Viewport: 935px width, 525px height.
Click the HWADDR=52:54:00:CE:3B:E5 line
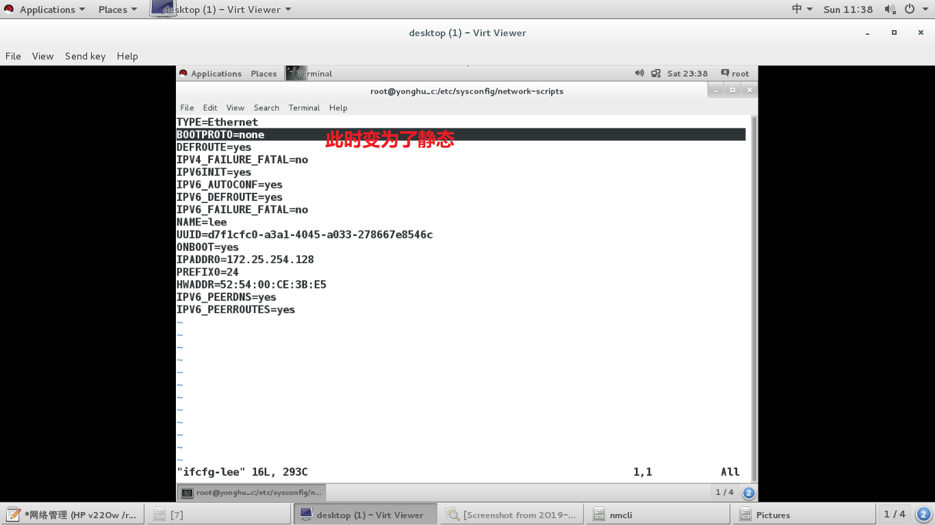pos(251,284)
